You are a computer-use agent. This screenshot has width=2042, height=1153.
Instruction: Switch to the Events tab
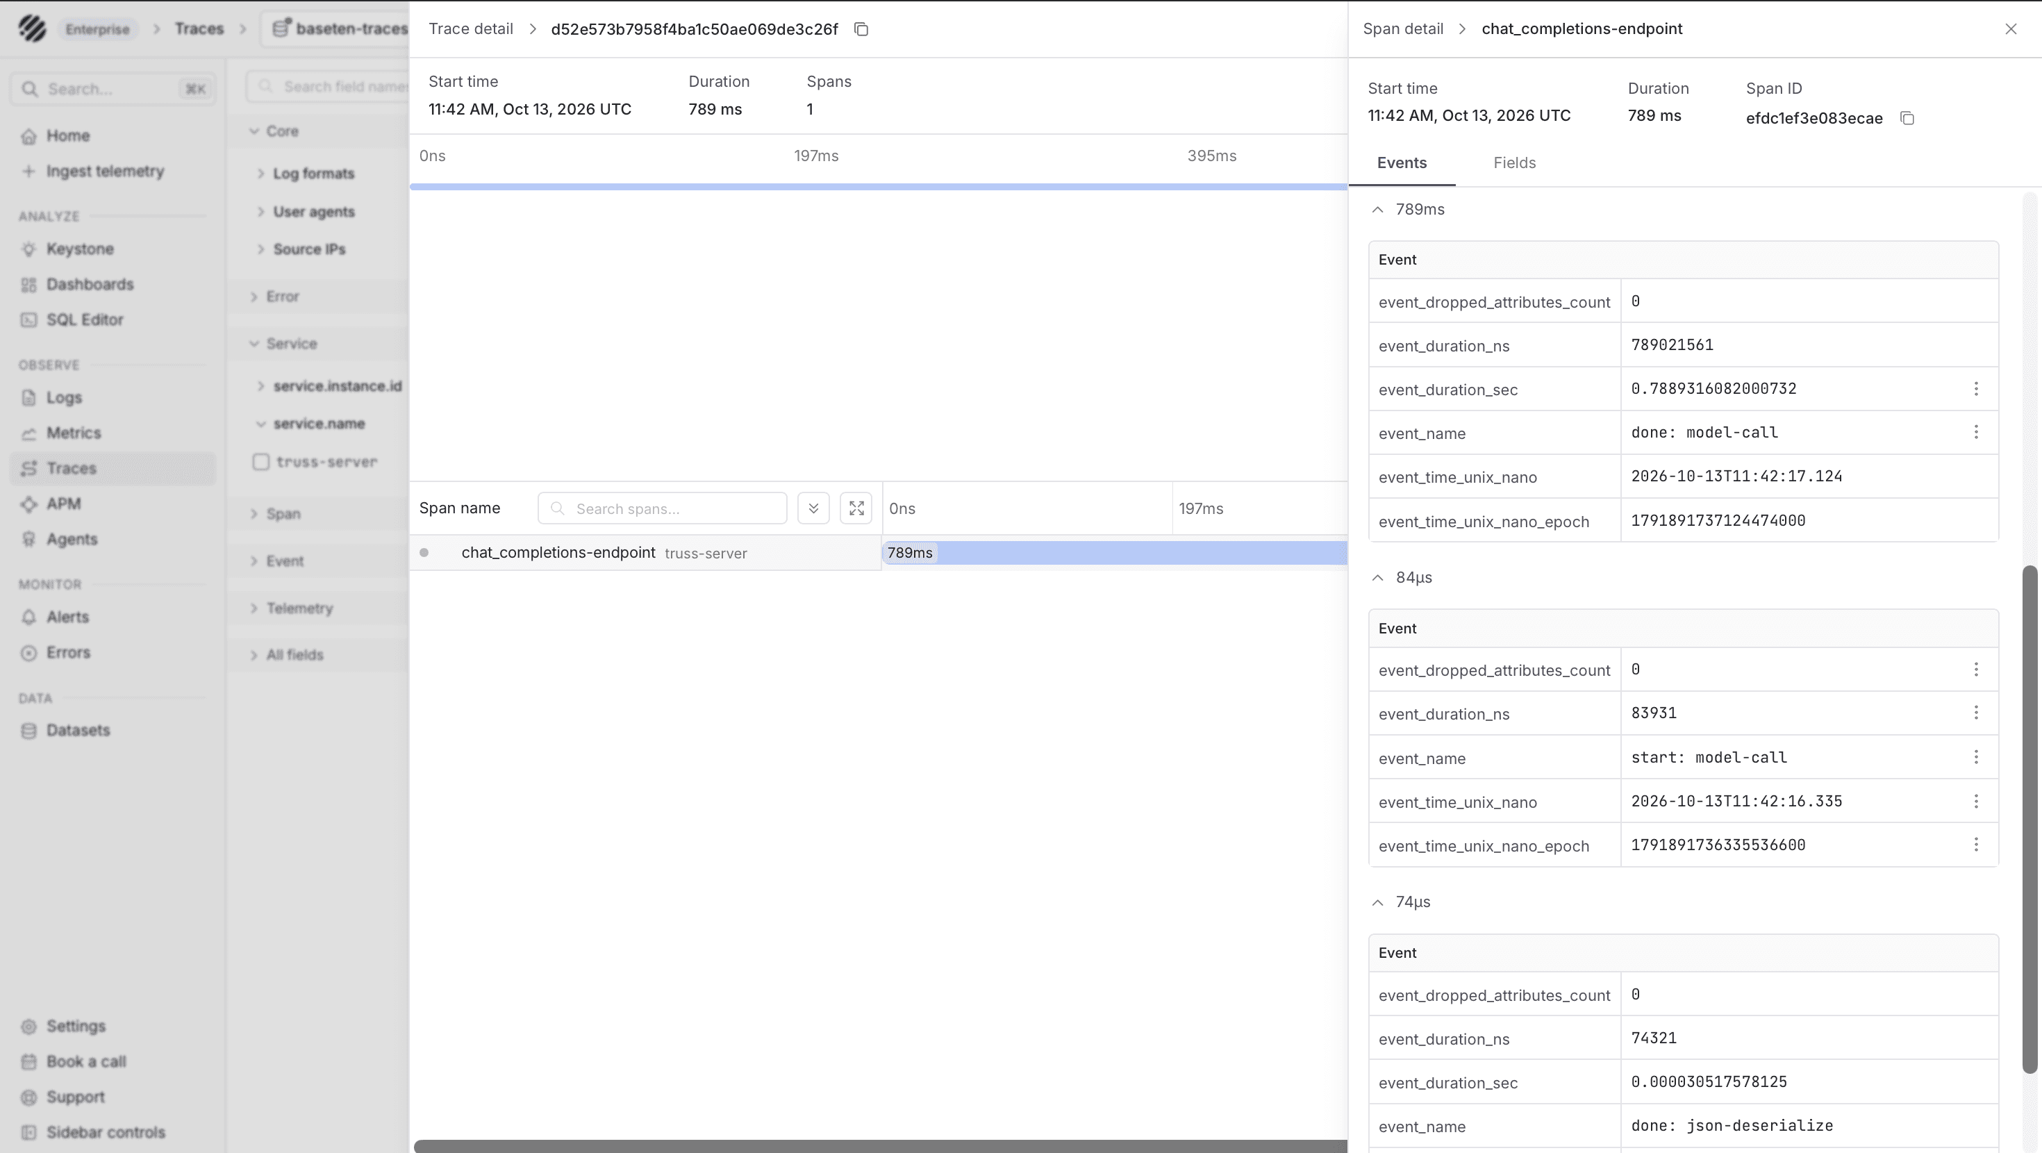click(1402, 163)
